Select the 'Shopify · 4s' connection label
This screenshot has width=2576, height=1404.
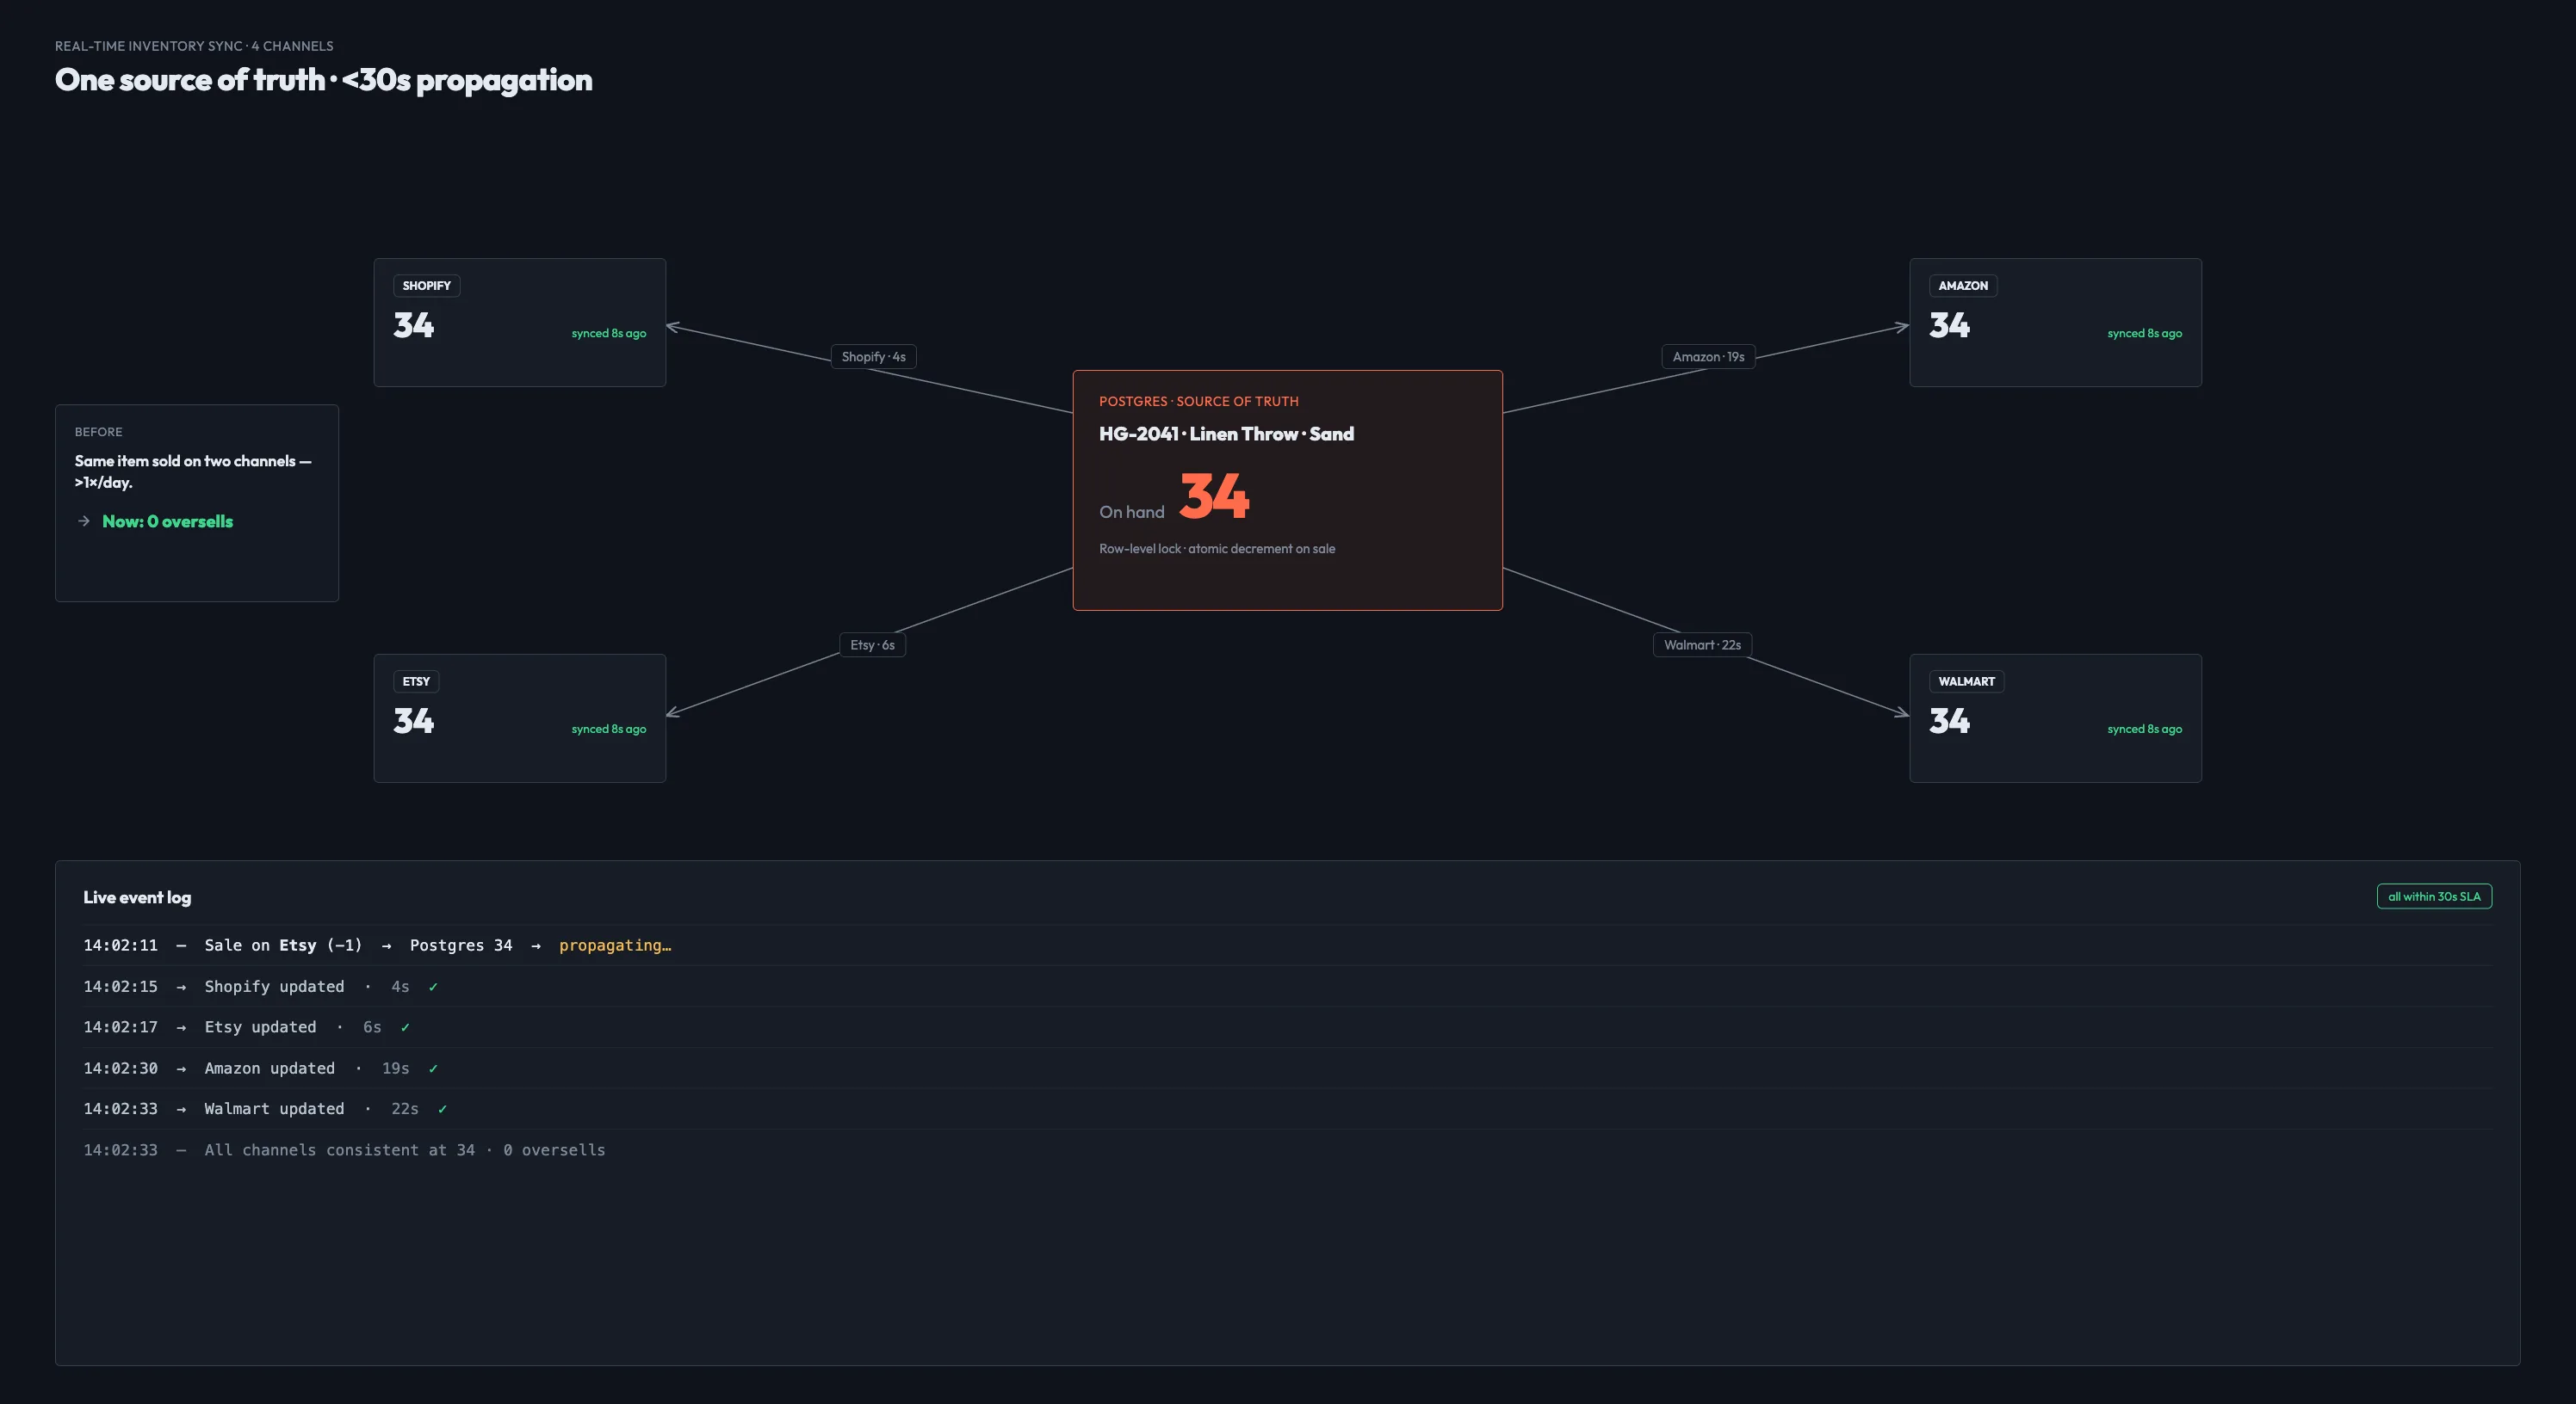873,357
